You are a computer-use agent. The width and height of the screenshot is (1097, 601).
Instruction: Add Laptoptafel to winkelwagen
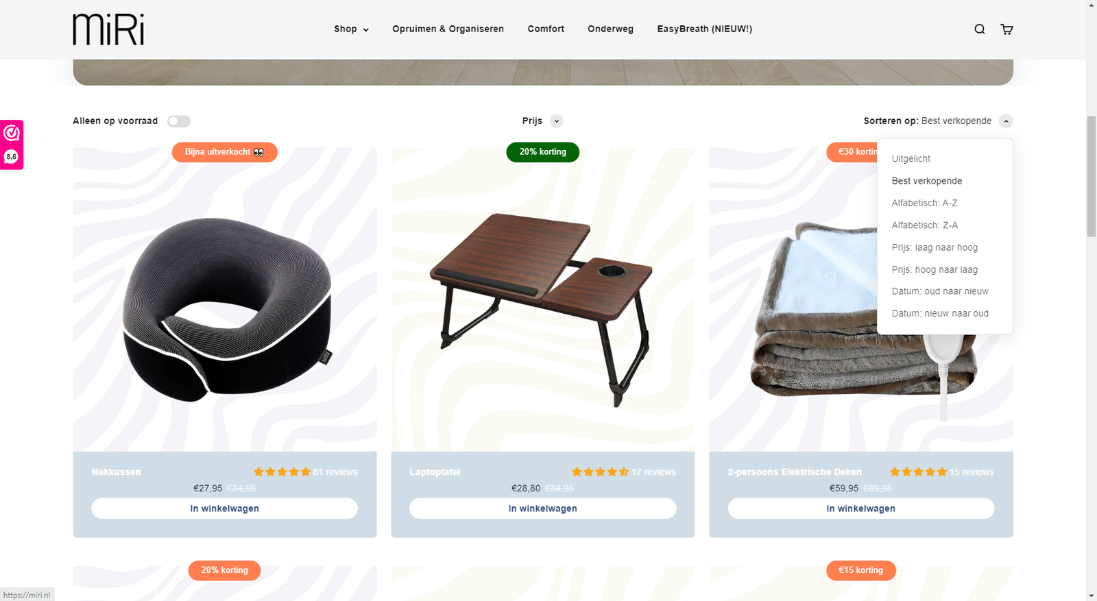[x=542, y=508]
